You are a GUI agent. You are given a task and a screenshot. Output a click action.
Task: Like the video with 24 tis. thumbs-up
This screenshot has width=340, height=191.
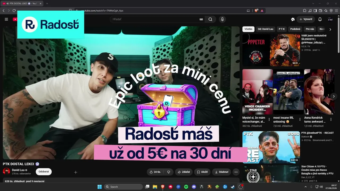point(155,172)
